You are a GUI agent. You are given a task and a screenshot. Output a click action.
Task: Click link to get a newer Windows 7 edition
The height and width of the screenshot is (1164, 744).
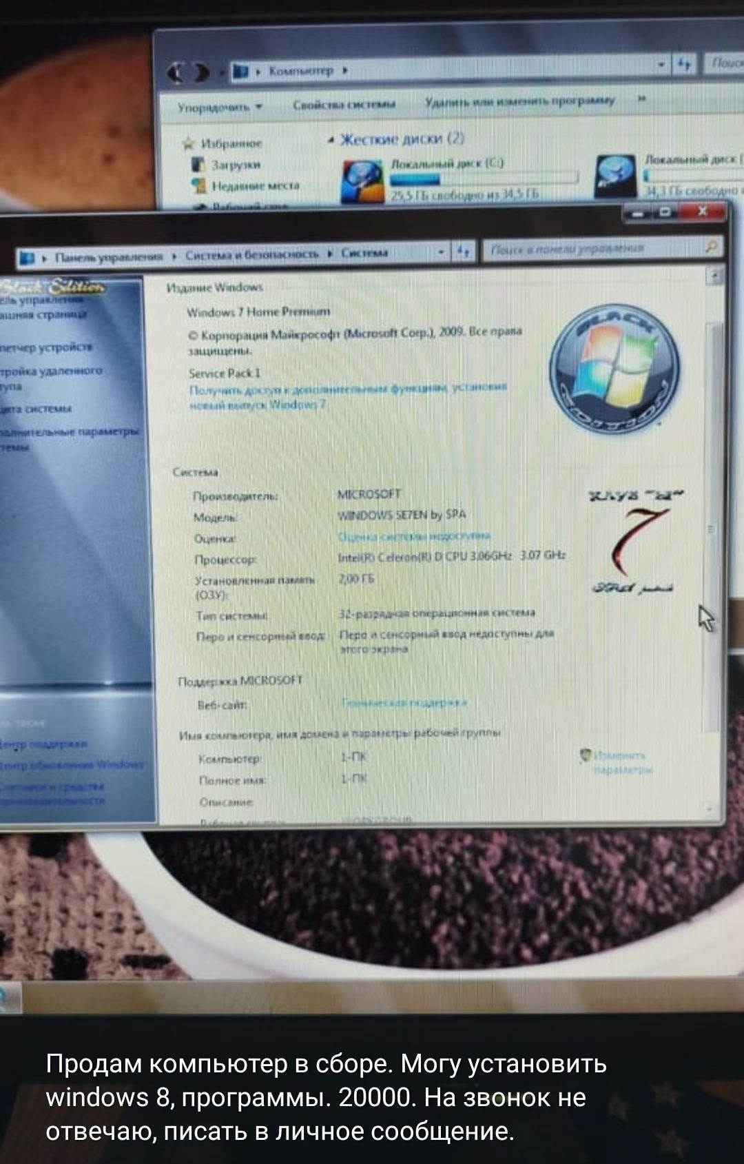point(348,396)
